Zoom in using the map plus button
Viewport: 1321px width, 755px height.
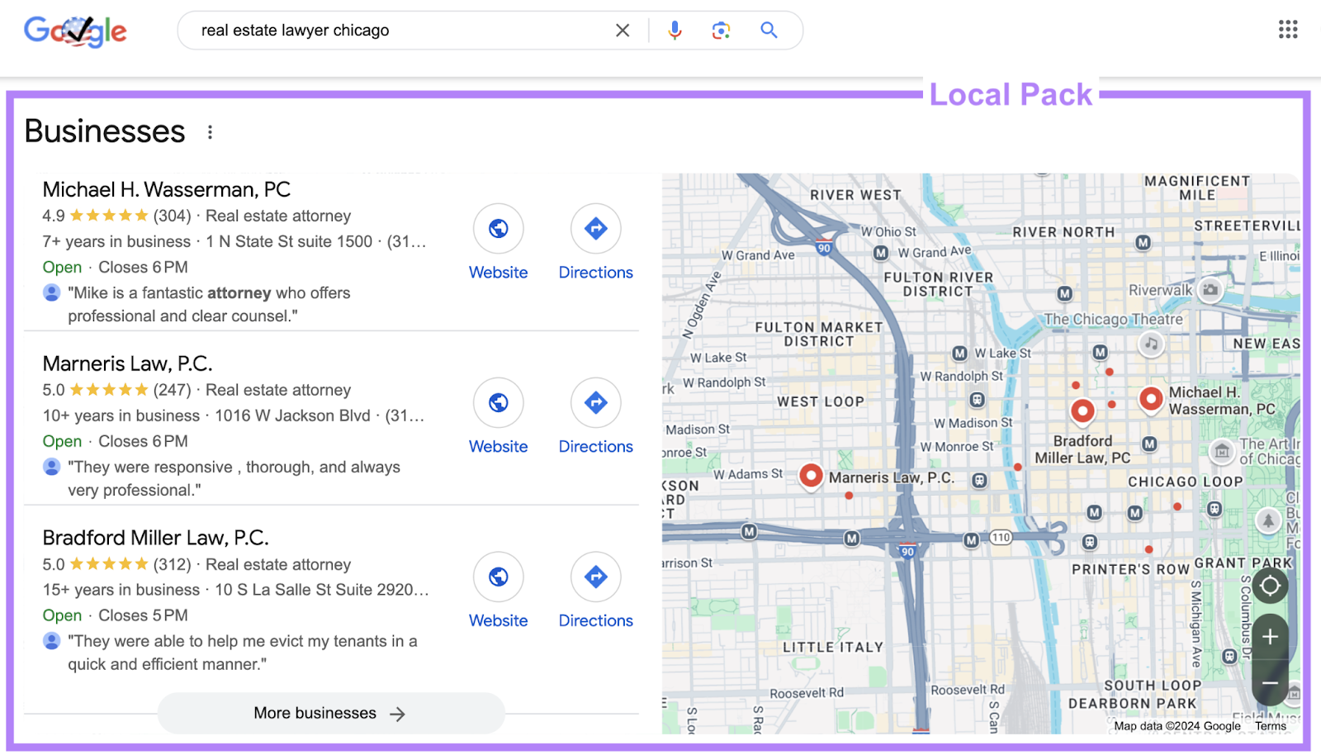1269,636
